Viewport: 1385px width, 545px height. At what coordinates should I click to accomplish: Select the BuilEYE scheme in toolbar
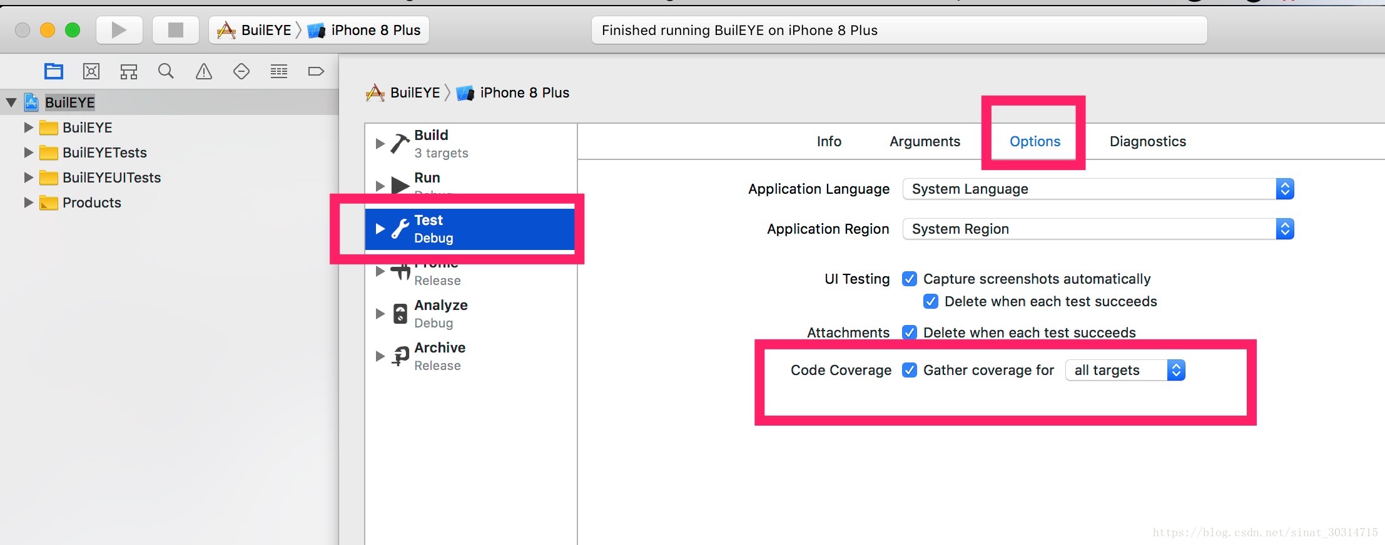pos(254,30)
